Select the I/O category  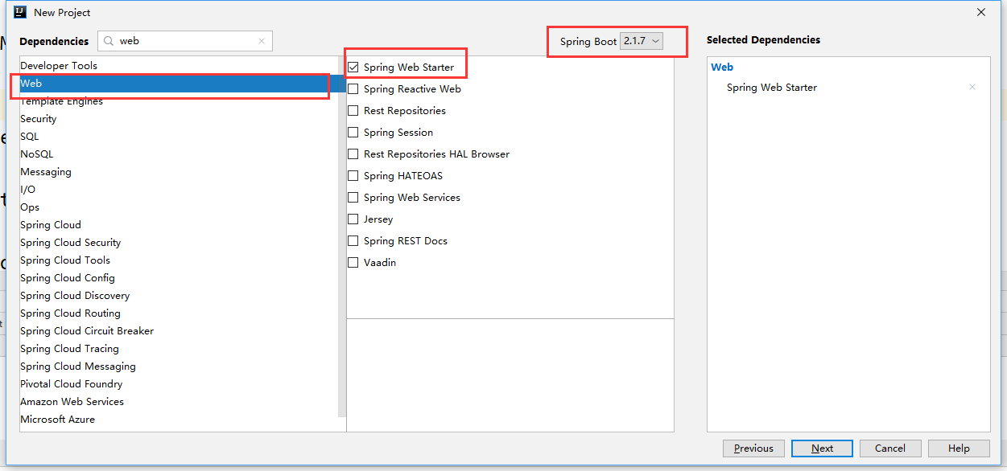(180, 190)
